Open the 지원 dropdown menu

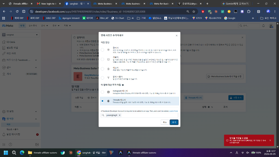[67, 26]
